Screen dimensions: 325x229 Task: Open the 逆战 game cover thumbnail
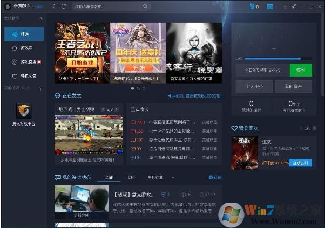pyautogui.click(x=245, y=153)
